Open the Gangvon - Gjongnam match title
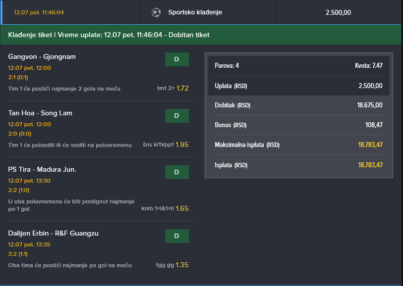Viewport: 403px width, 286px height. pos(42,56)
